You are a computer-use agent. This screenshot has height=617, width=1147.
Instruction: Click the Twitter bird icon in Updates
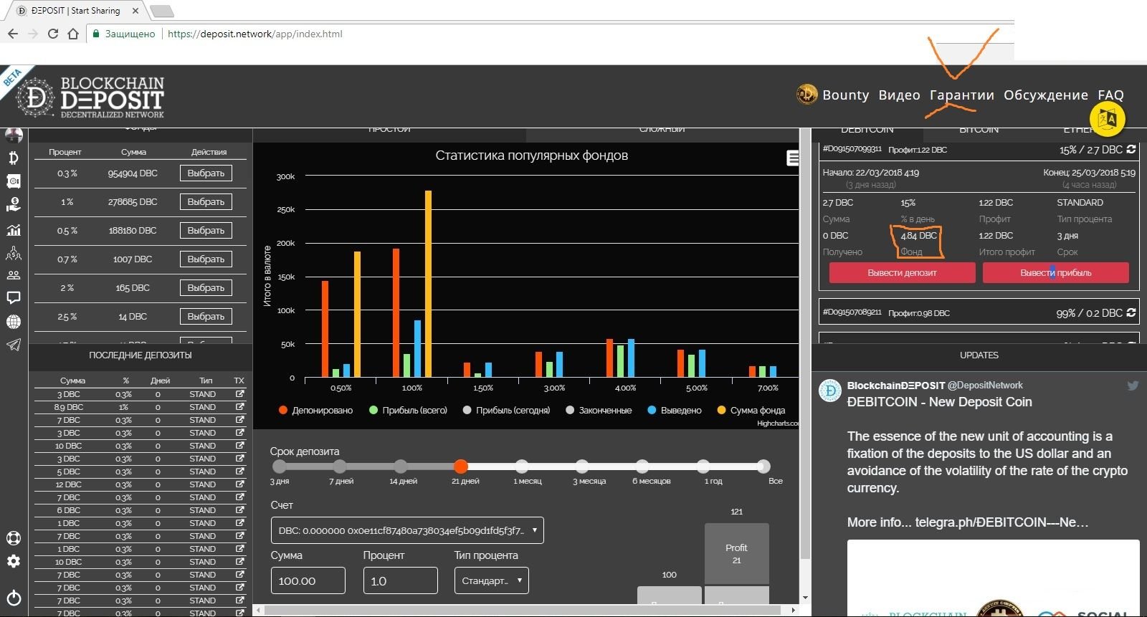[1133, 386]
